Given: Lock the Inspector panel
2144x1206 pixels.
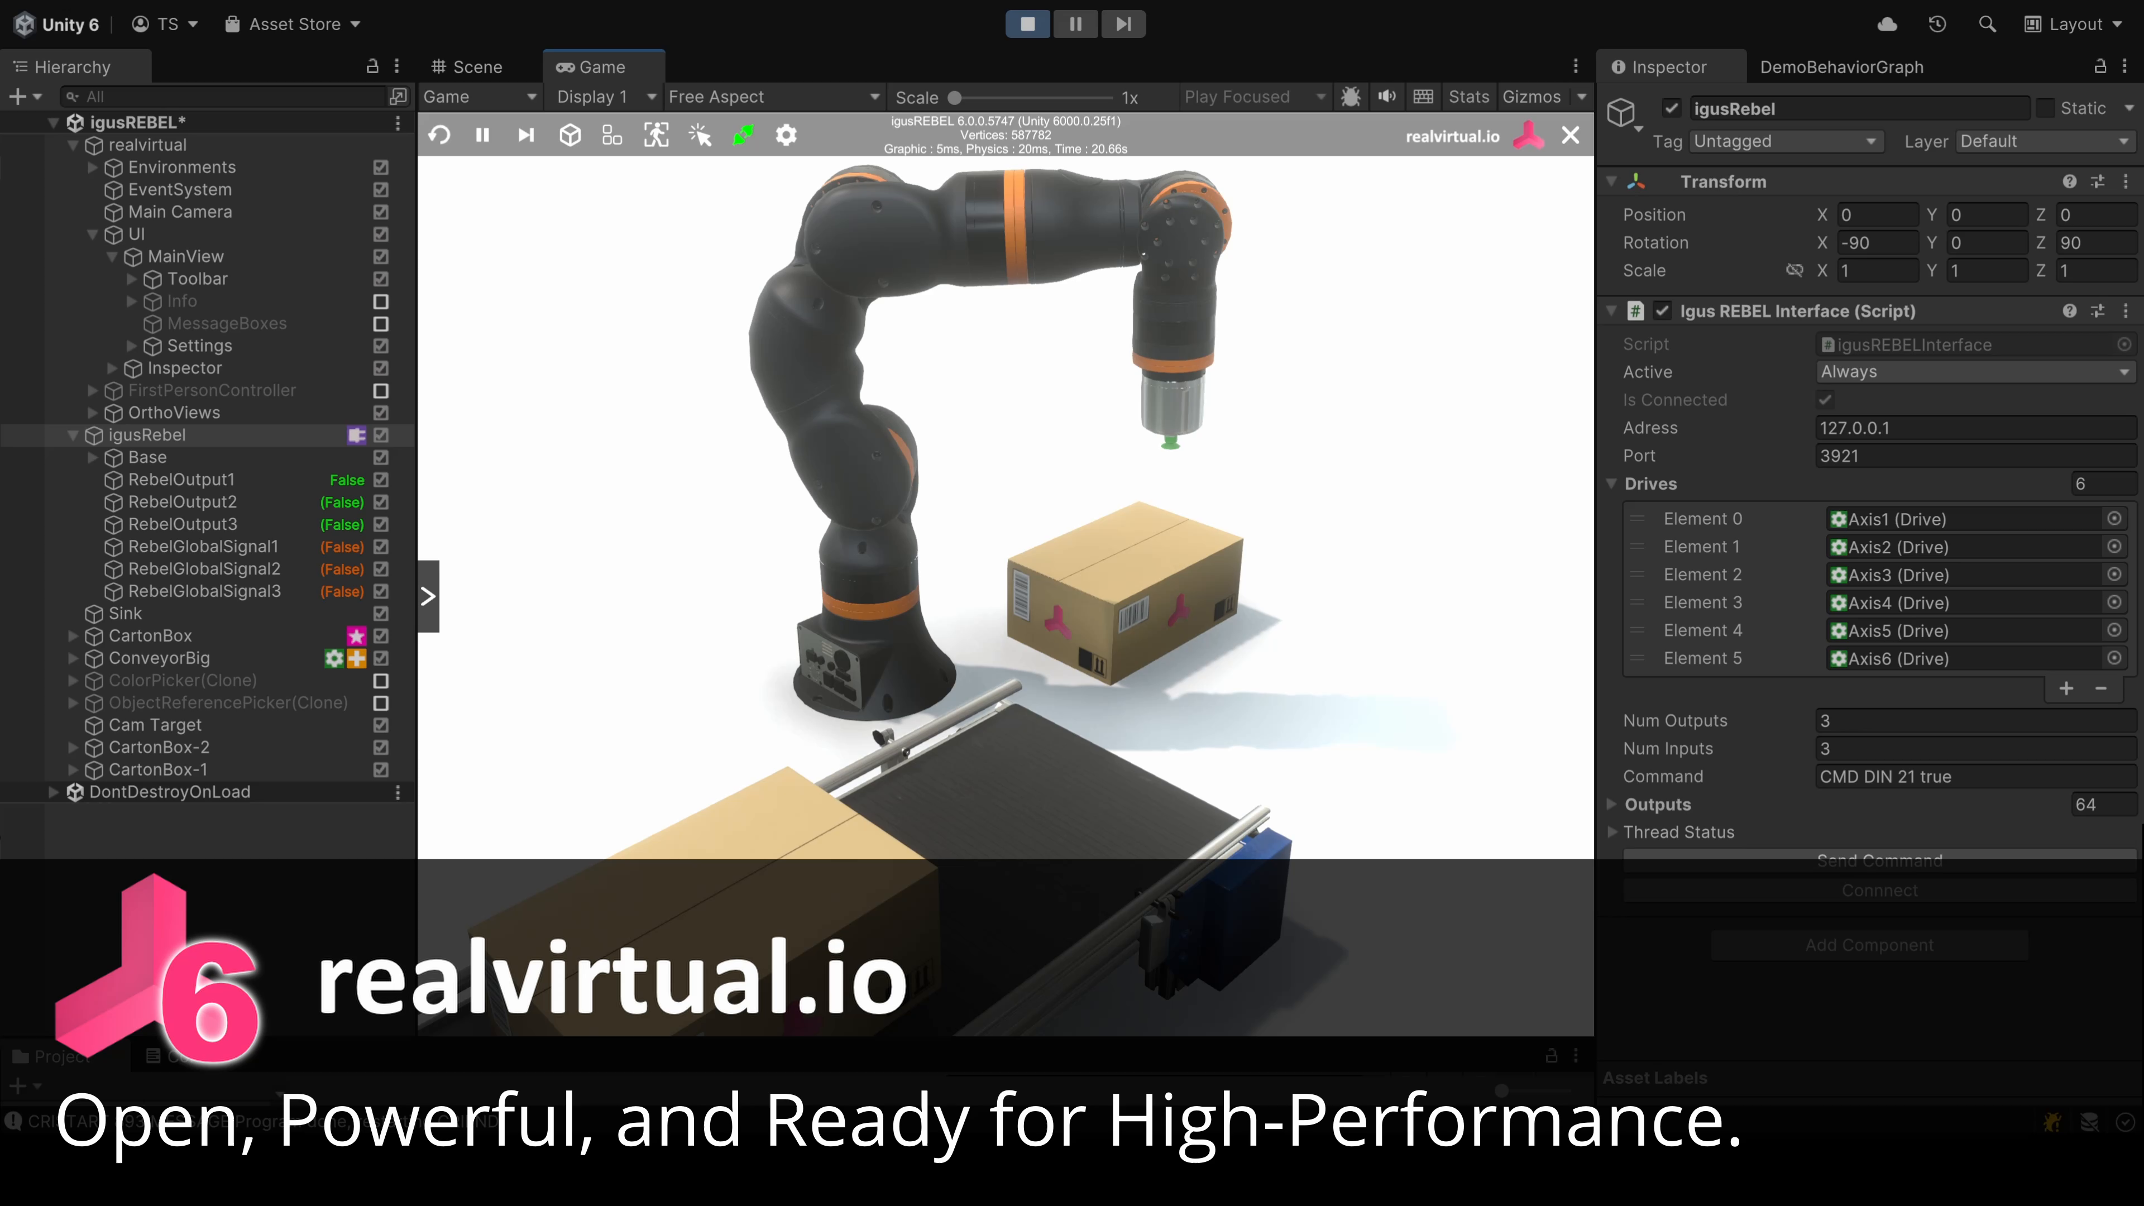Looking at the screenshot, I should (2100, 66).
